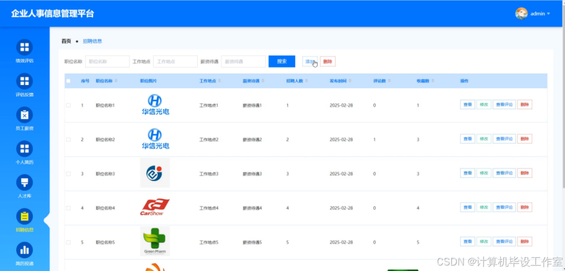Click the CarShow logo image
565x271 pixels.
click(x=155, y=208)
